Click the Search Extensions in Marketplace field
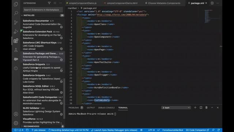 (43, 10)
